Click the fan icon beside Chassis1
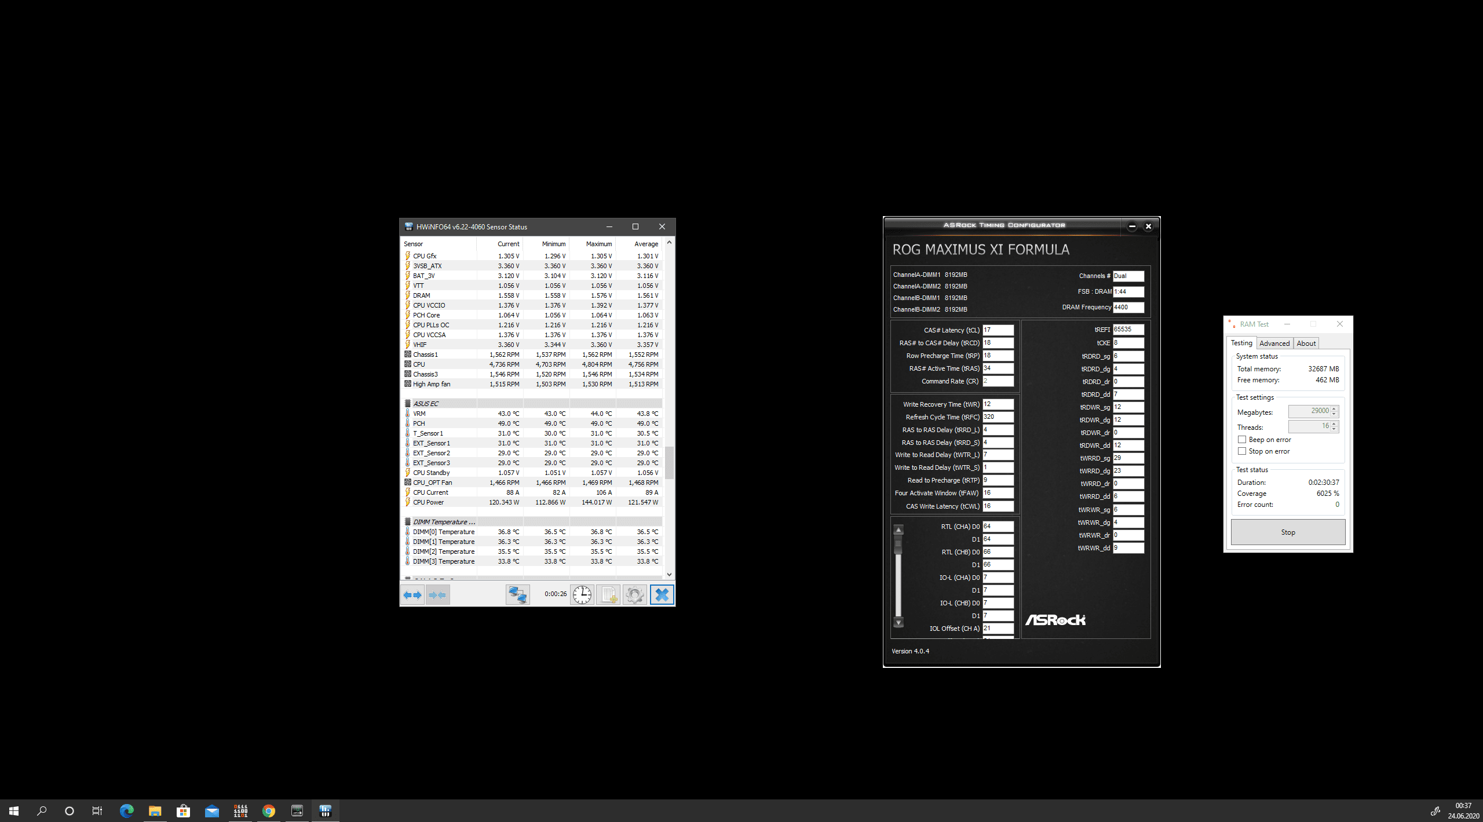Screen dimensions: 1483x822 pyautogui.click(x=408, y=355)
